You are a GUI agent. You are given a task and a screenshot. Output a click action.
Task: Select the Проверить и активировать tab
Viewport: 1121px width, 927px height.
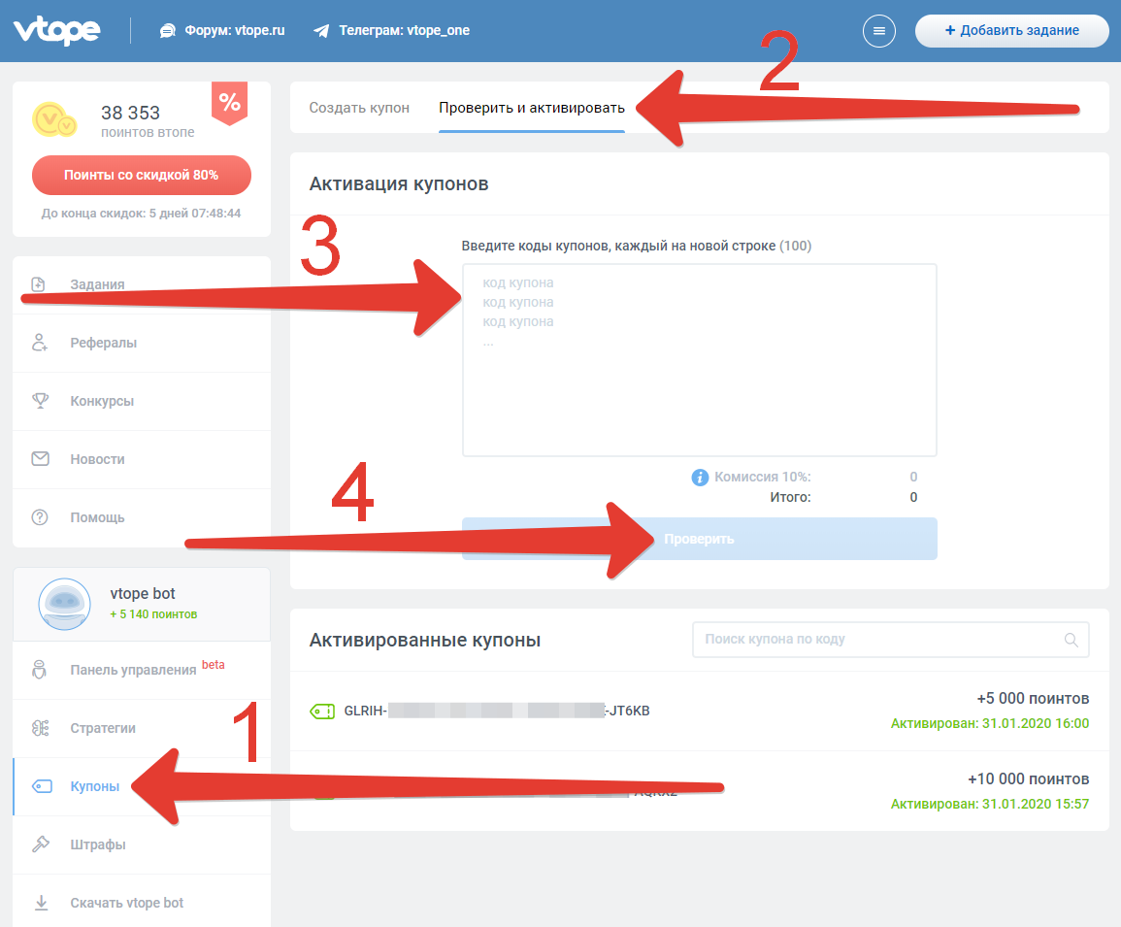click(532, 108)
